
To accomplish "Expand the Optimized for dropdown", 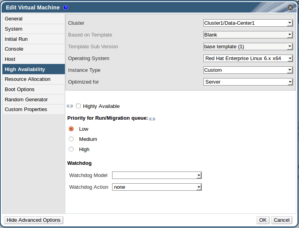I will [x=248, y=82].
